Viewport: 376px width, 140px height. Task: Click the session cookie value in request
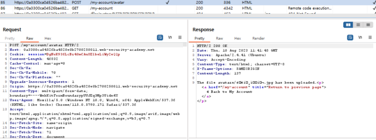pos(83,54)
